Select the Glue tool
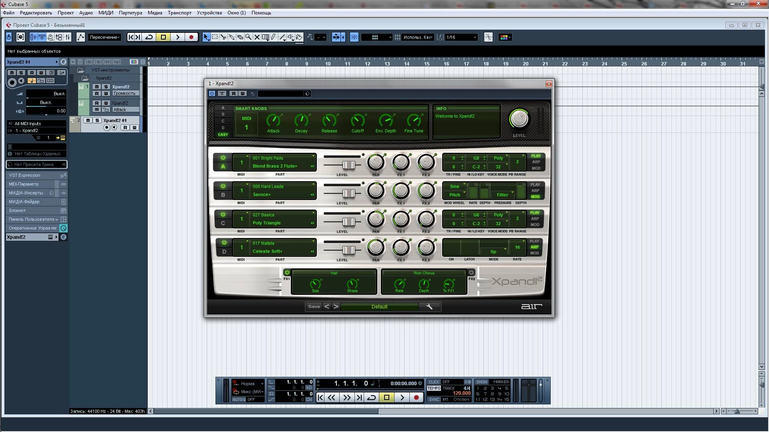The width and height of the screenshot is (769, 432). coord(232,37)
